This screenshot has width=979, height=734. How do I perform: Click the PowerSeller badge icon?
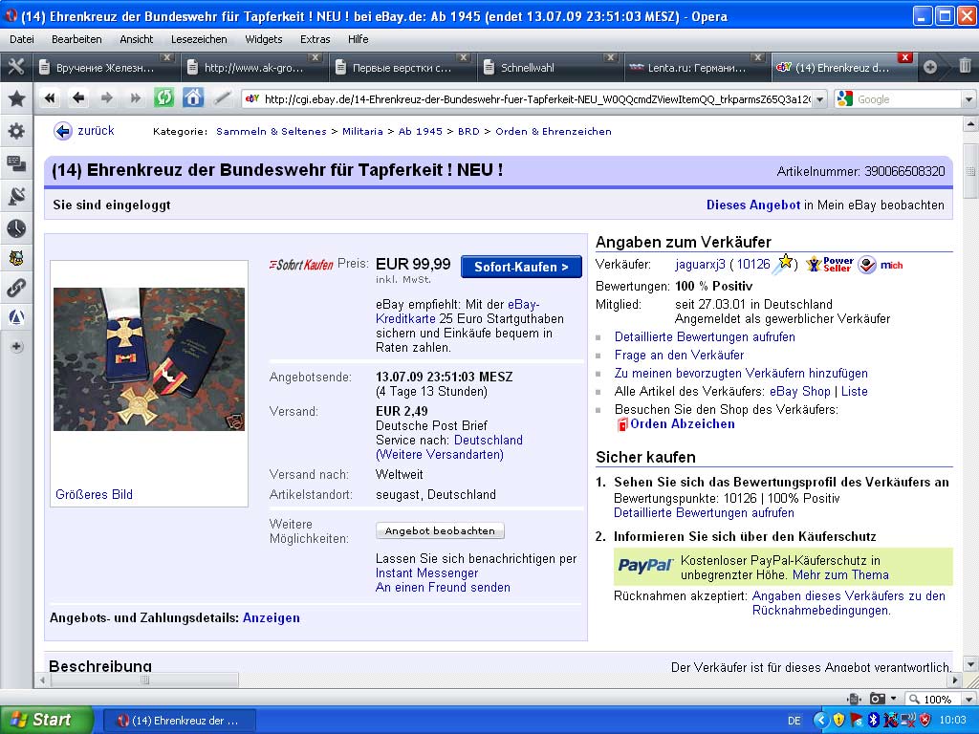point(830,264)
